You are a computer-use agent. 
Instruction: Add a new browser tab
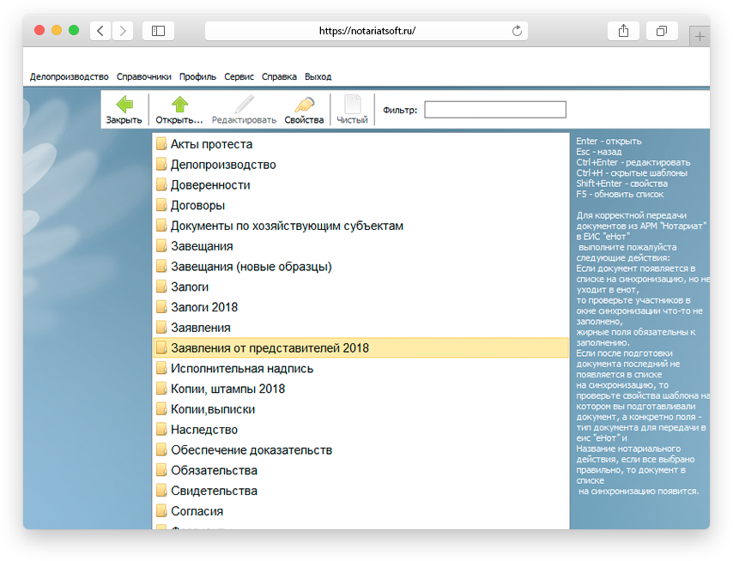click(700, 36)
